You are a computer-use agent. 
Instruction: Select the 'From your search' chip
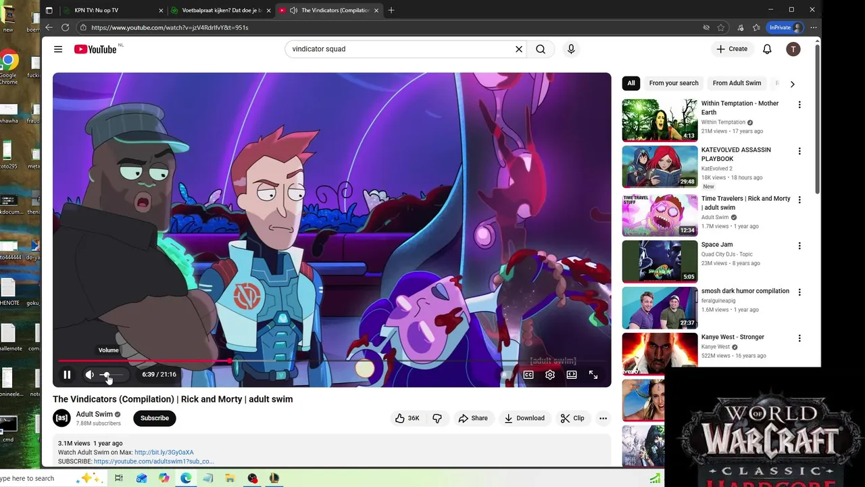[x=674, y=83]
